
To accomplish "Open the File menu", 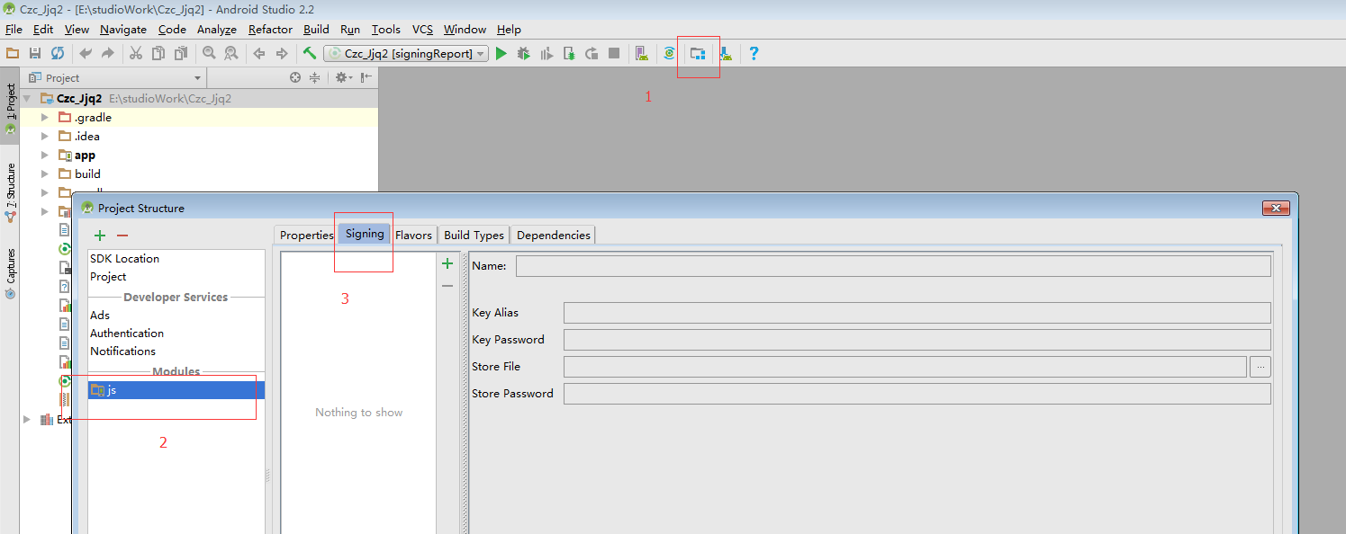I will (14, 30).
